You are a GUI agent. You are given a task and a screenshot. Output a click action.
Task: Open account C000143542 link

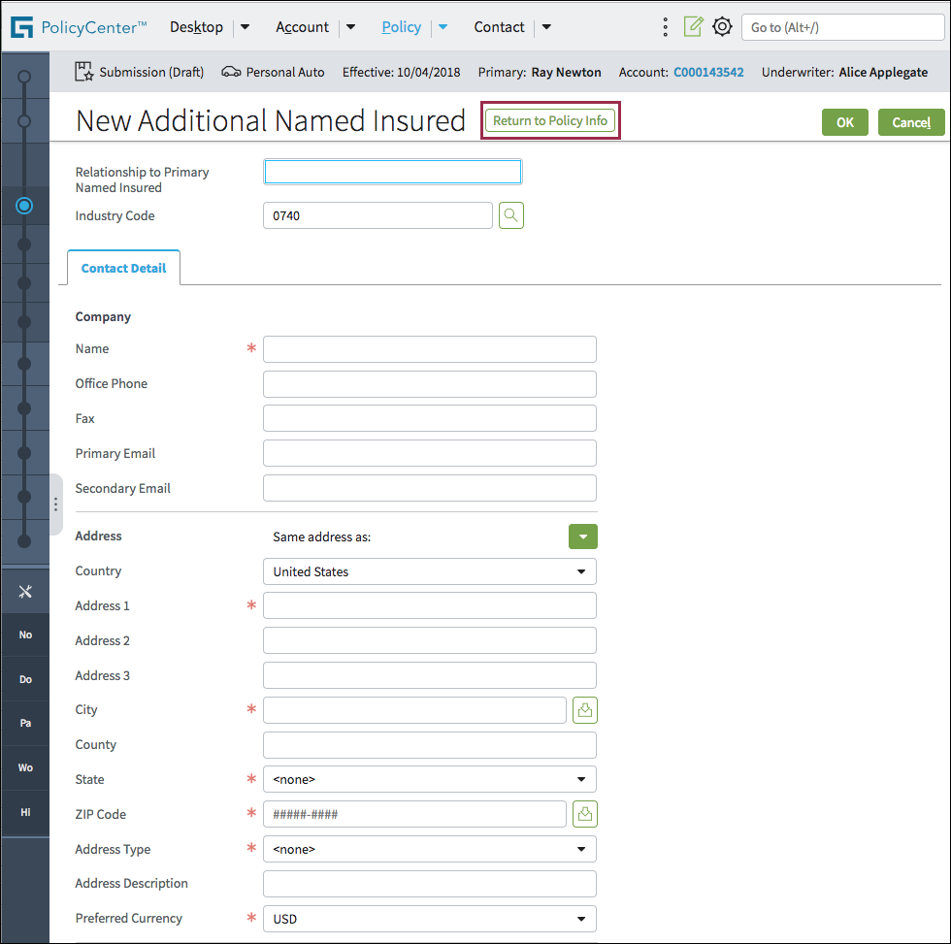[708, 73]
